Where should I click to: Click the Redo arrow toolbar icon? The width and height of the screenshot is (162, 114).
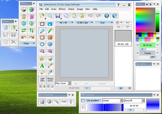[98, 16]
